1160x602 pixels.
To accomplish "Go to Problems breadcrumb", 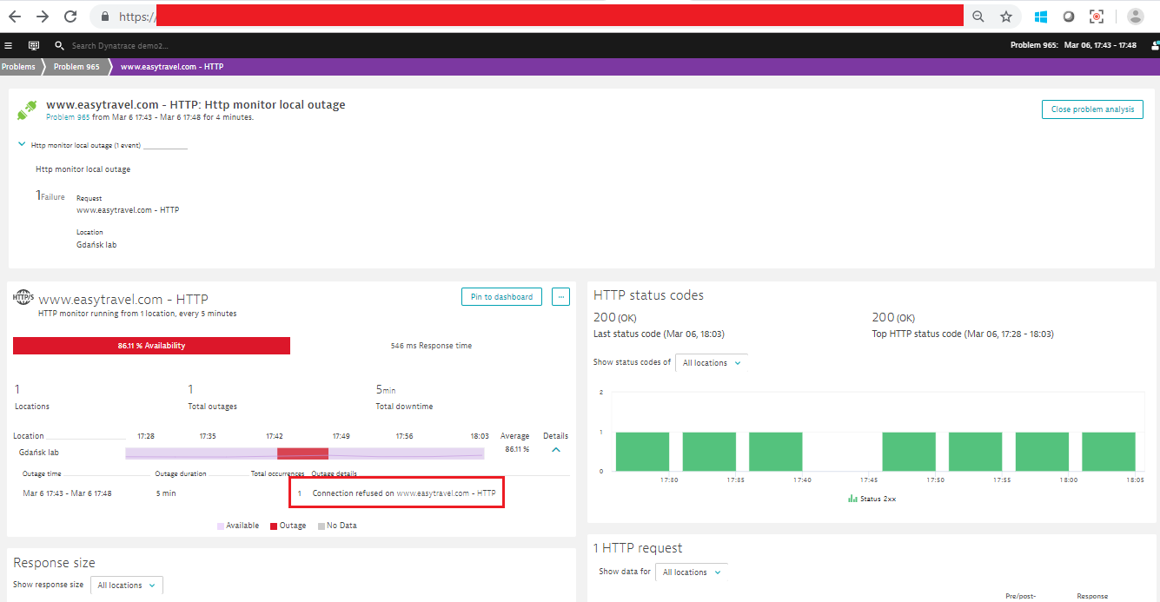I will (18, 67).
